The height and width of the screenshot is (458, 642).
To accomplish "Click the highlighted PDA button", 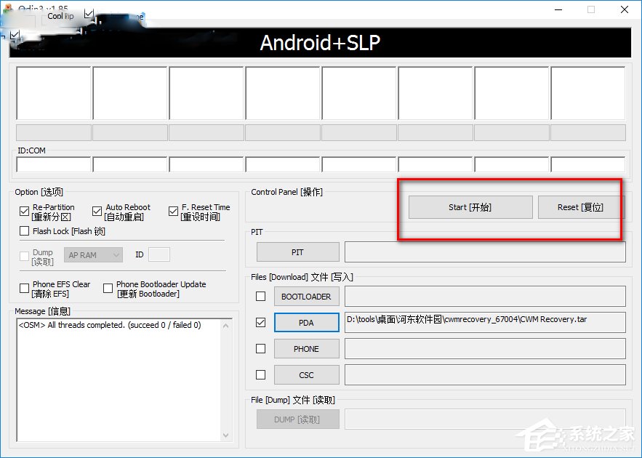I will [x=306, y=322].
